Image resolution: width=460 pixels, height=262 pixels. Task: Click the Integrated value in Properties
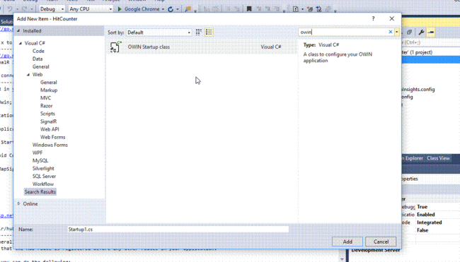pyautogui.click(x=429, y=222)
